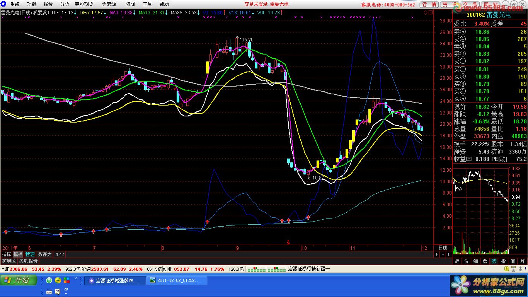528x297 pixels.
Task: Click the minus zoom button under 日线
Action: click(x=443, y=254)
